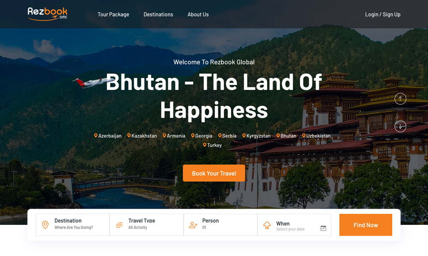The width and height of the screenshot is (428, 256).
Task: Click the Travel Type list icon
Action: [x=119, y=225]
